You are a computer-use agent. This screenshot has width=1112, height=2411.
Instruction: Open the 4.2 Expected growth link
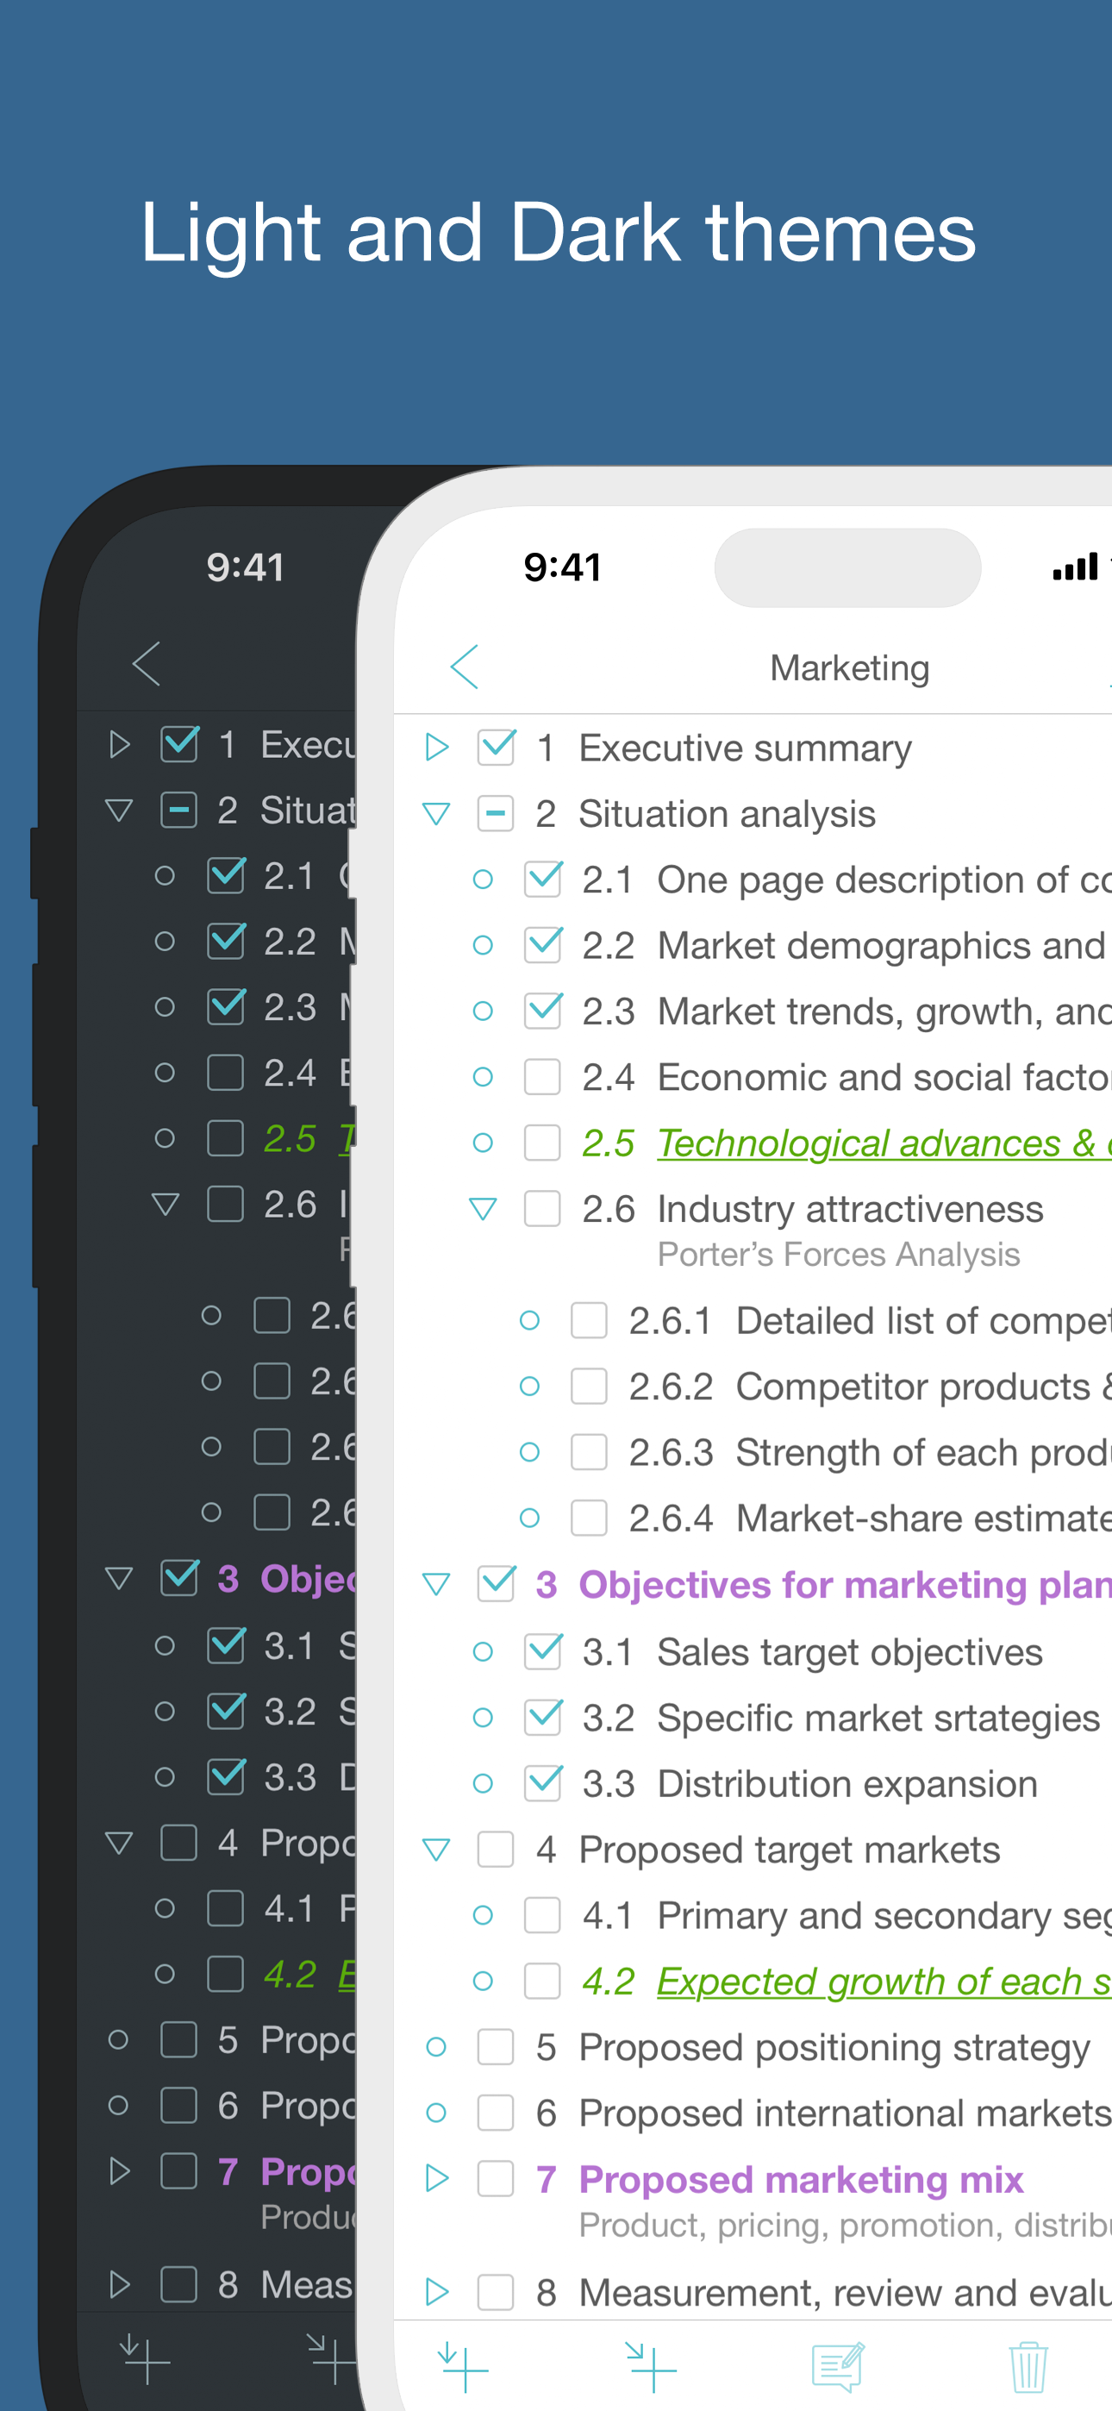(x=884, y=1981)
